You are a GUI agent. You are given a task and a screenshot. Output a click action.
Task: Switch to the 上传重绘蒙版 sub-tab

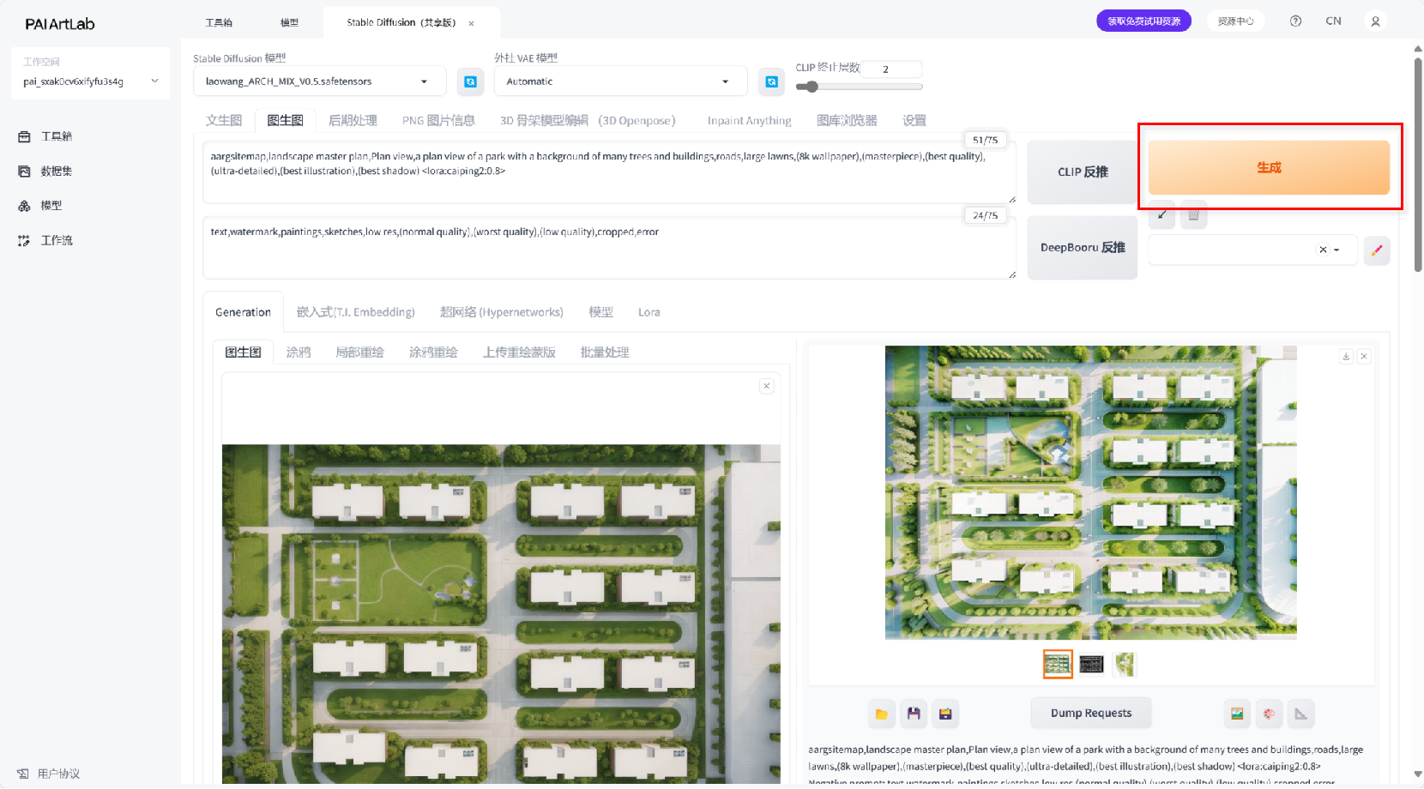tap(519, 352)
